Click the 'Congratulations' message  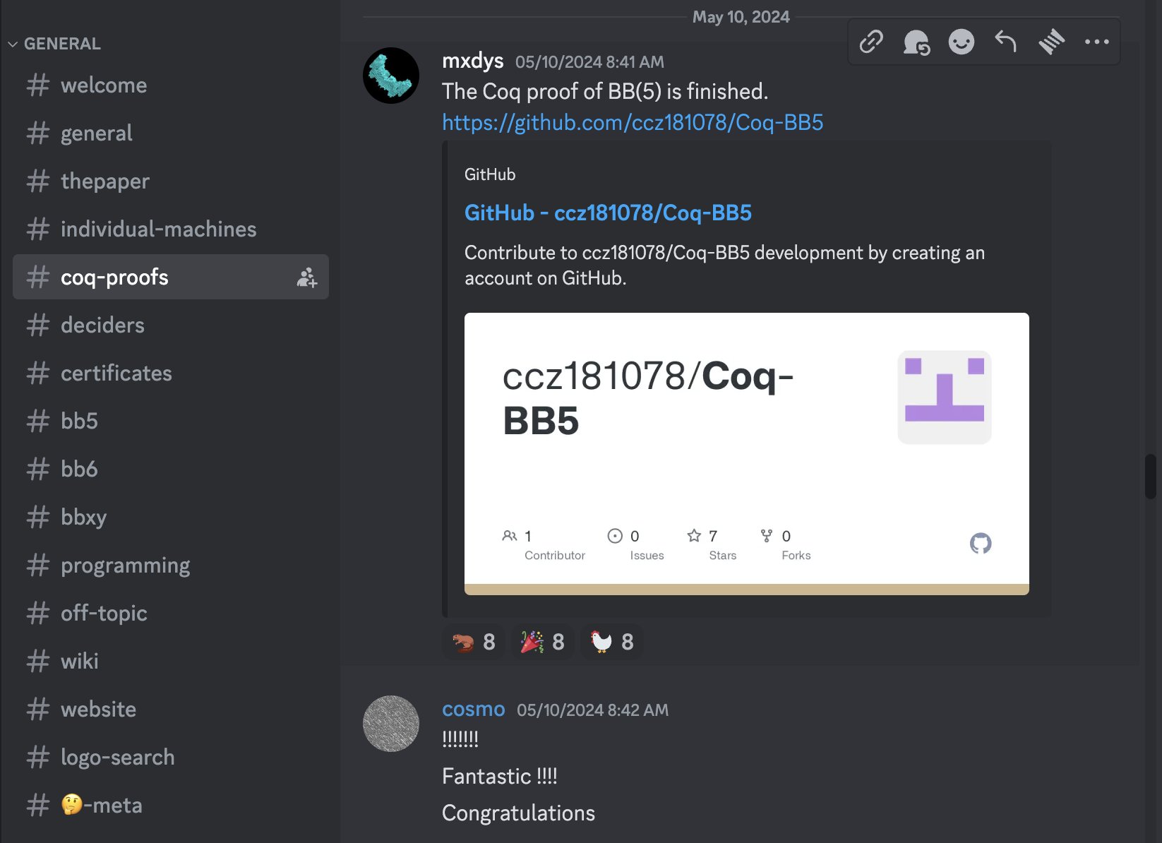coord(518,813)
